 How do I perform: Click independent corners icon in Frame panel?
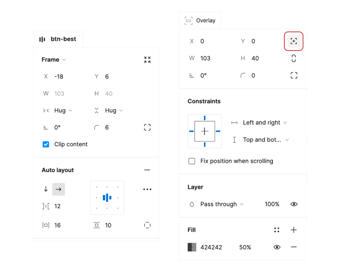pyautogui.click(x=147, y=127)
